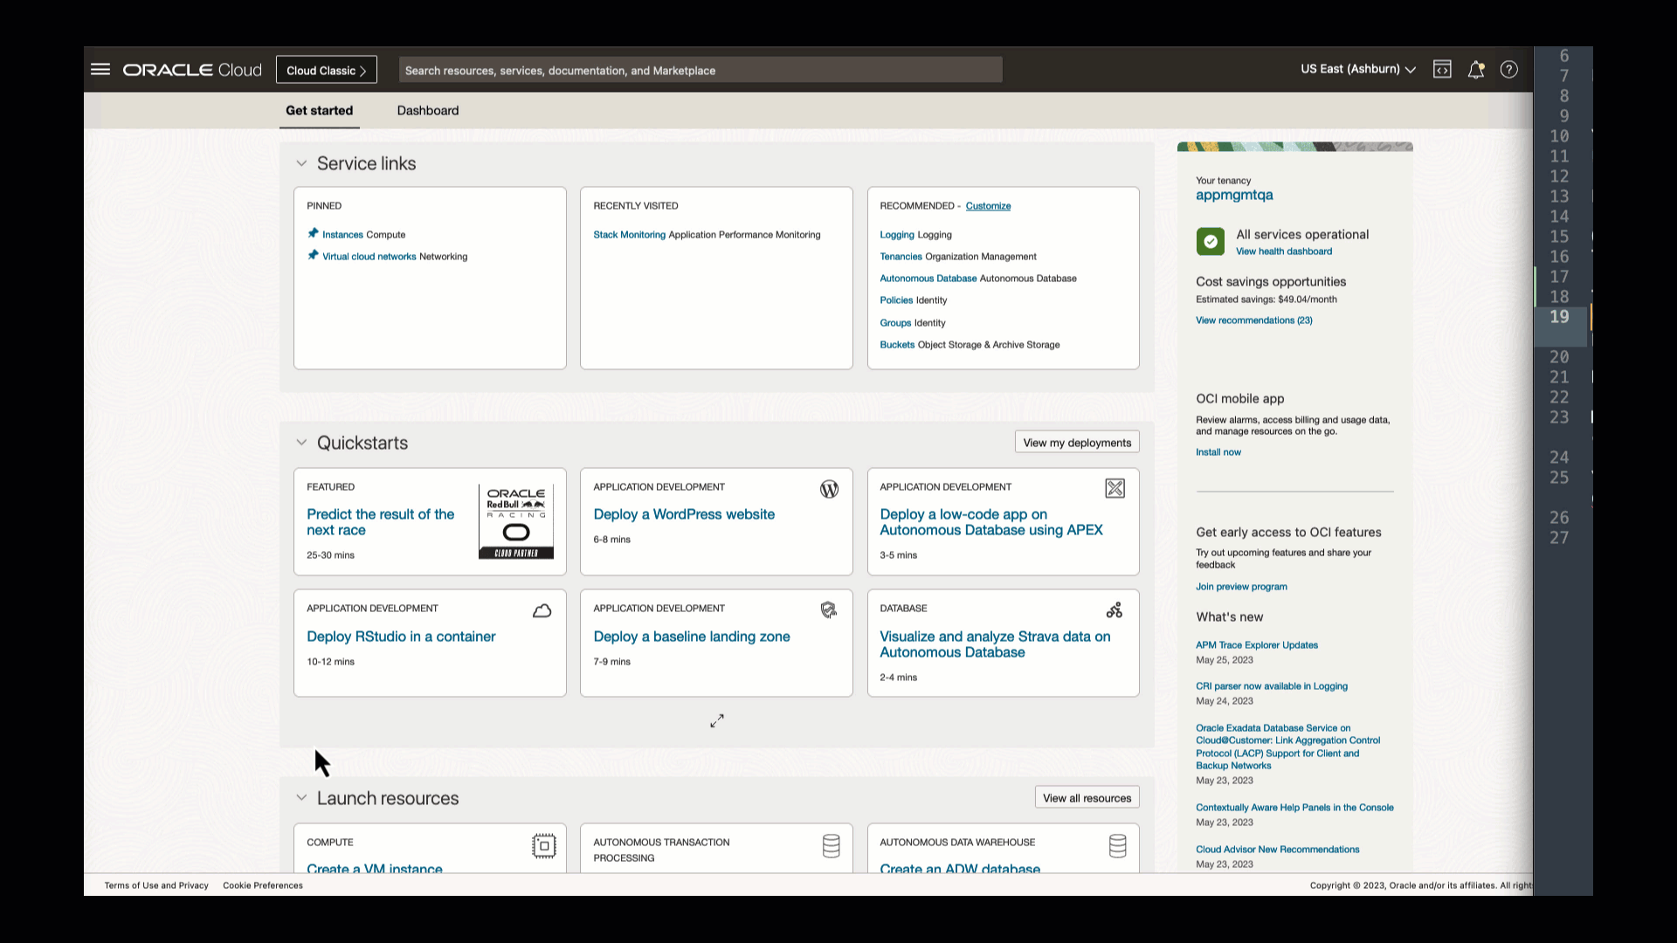Click the database icon on the Strava card
This screenshot has width=1677, height=943.
coord(1114,609)
